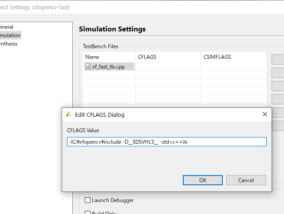
Task: Click the CSIMFLAGS column header
Action: point(217,57)
